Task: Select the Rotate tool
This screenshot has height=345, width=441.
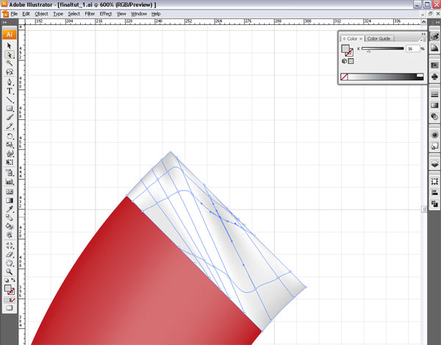Action: (x=10, y=136)
